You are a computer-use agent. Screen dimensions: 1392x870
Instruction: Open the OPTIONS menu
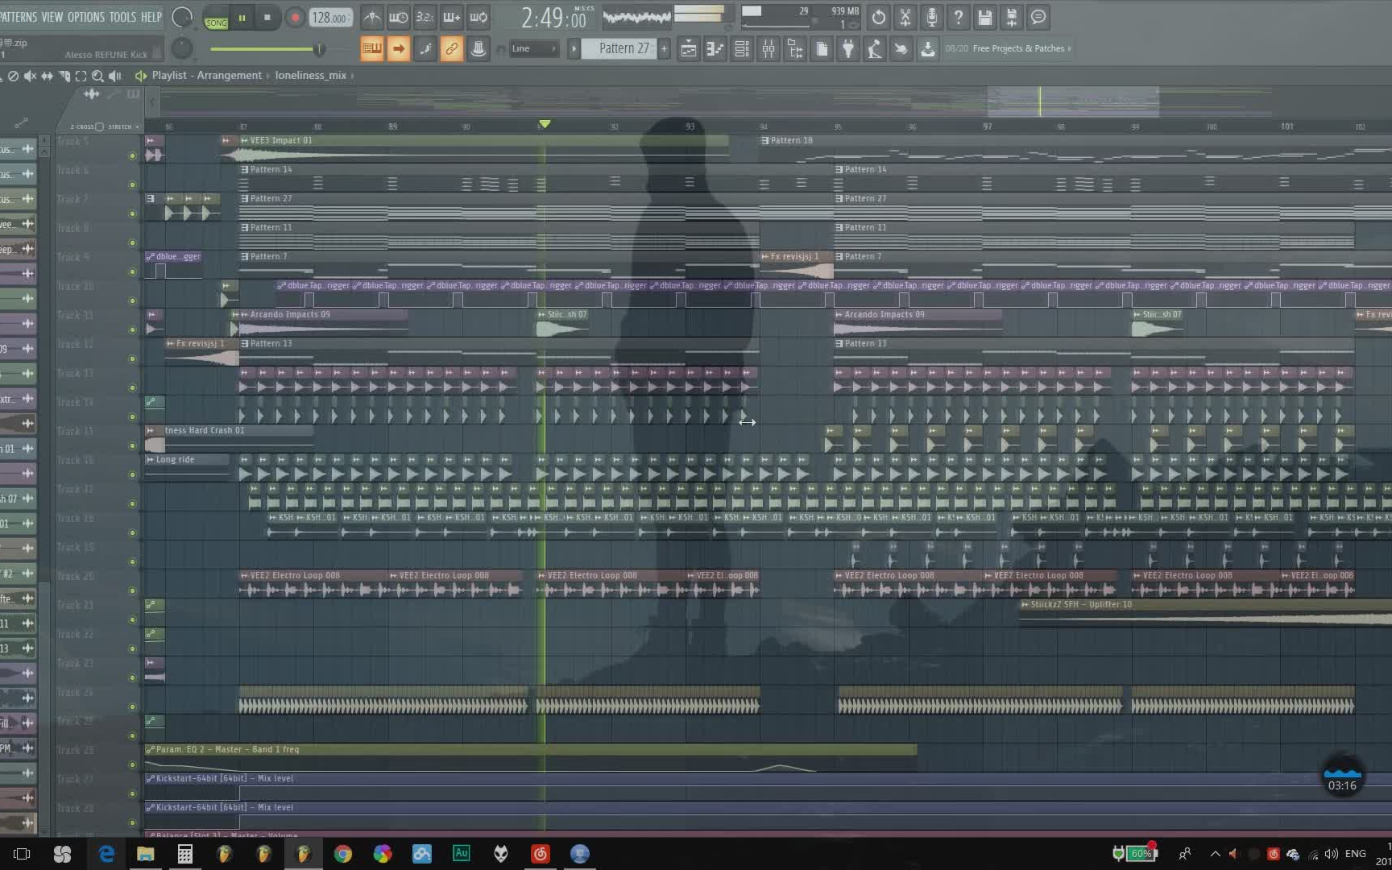click(x=86, y=17)
